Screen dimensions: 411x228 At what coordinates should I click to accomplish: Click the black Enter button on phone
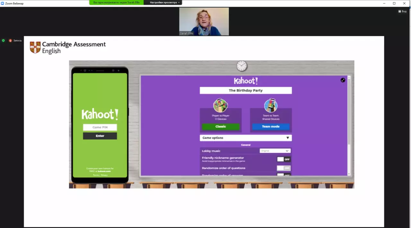(100, 136)
